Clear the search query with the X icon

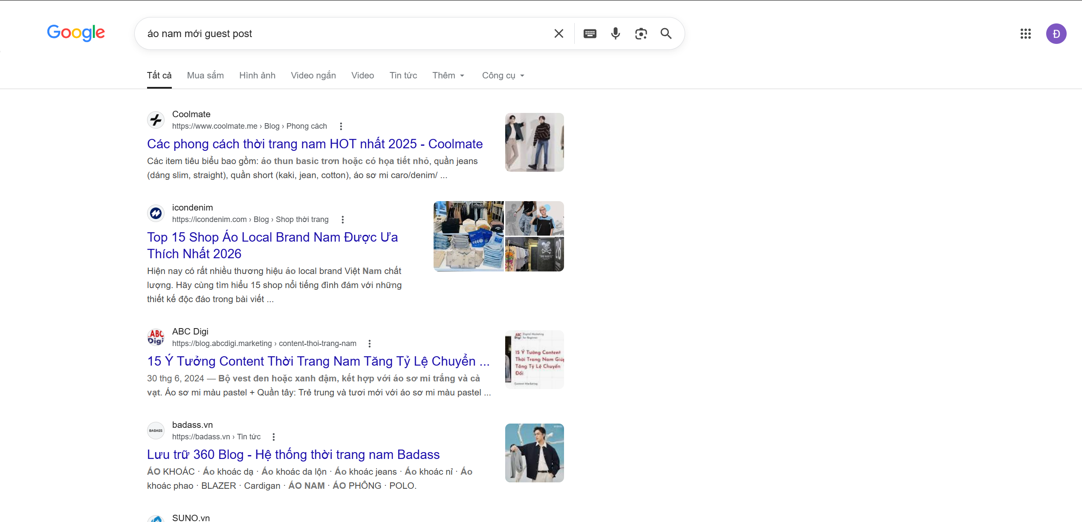558,34
